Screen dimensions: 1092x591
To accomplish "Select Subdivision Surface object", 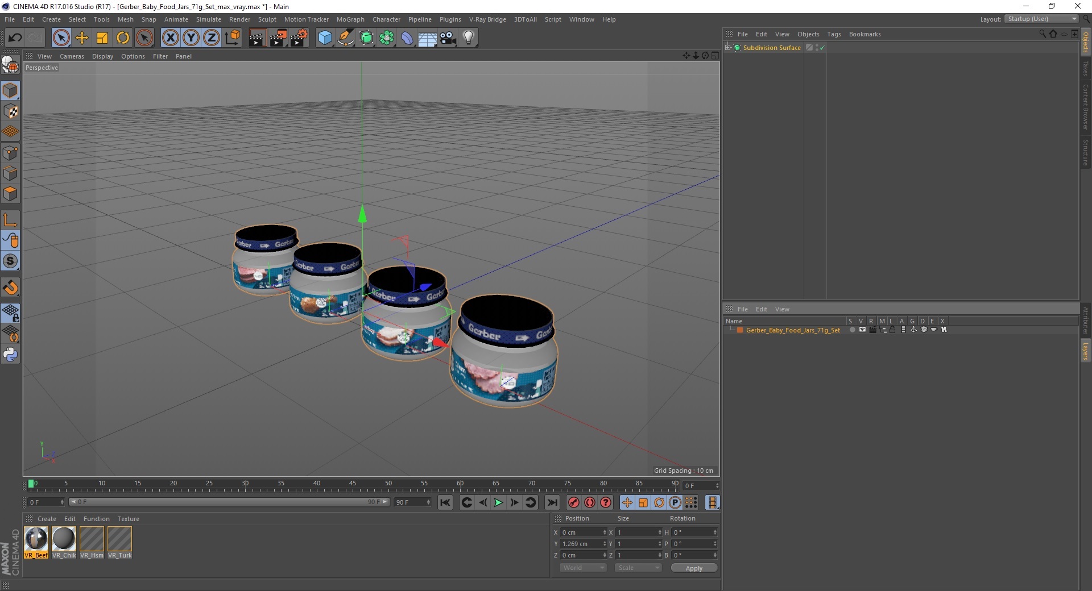I will pos(772,48).
